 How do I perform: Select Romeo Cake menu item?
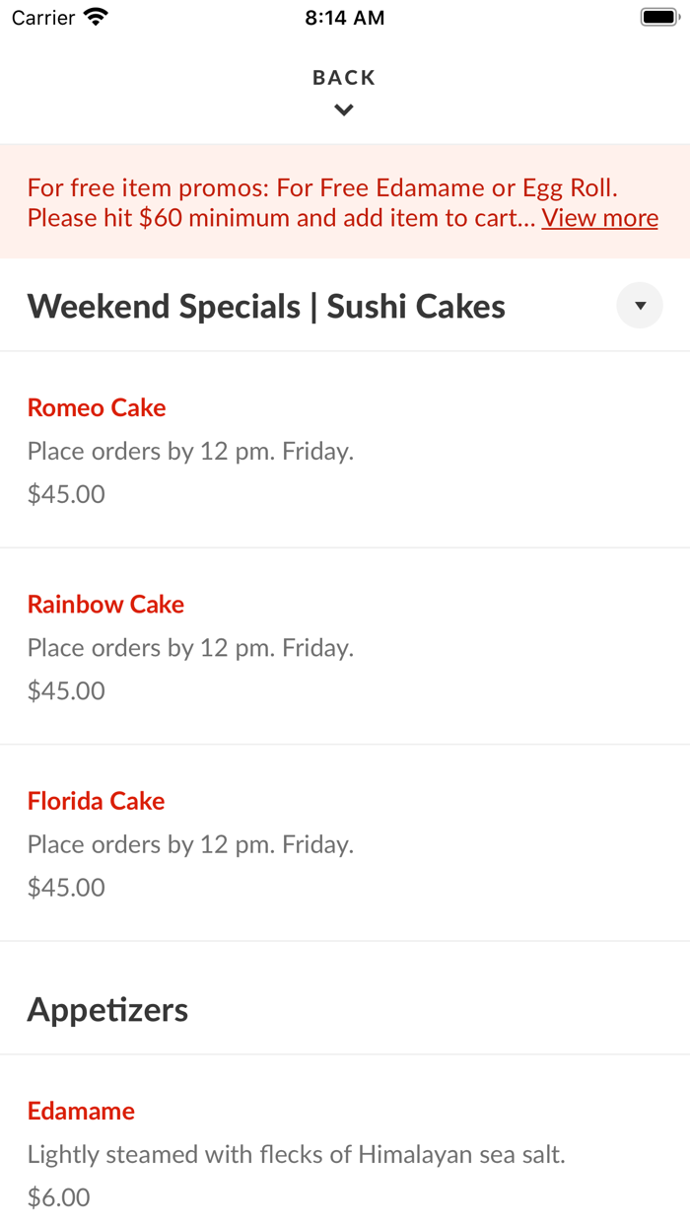coord(96,406)
